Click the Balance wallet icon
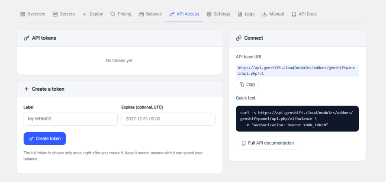Image resolution: width=386 pixels, height=182 pixels. pyautogui.click(x=142, y=14)
